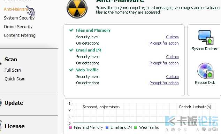Click the pink Files and Memory legend swatch
The height and width of the screenshot is (134, 221).
click(x=70, y=127)
